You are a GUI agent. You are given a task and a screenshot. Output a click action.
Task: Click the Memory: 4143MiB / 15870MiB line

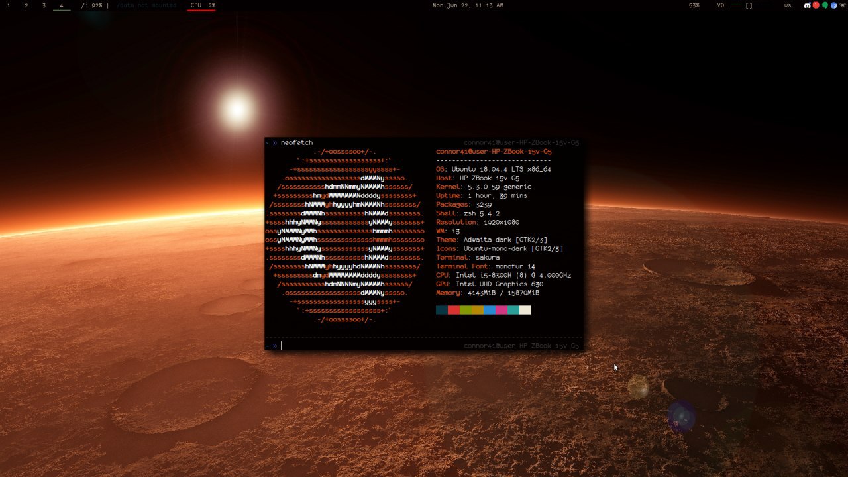click(488, 293)
